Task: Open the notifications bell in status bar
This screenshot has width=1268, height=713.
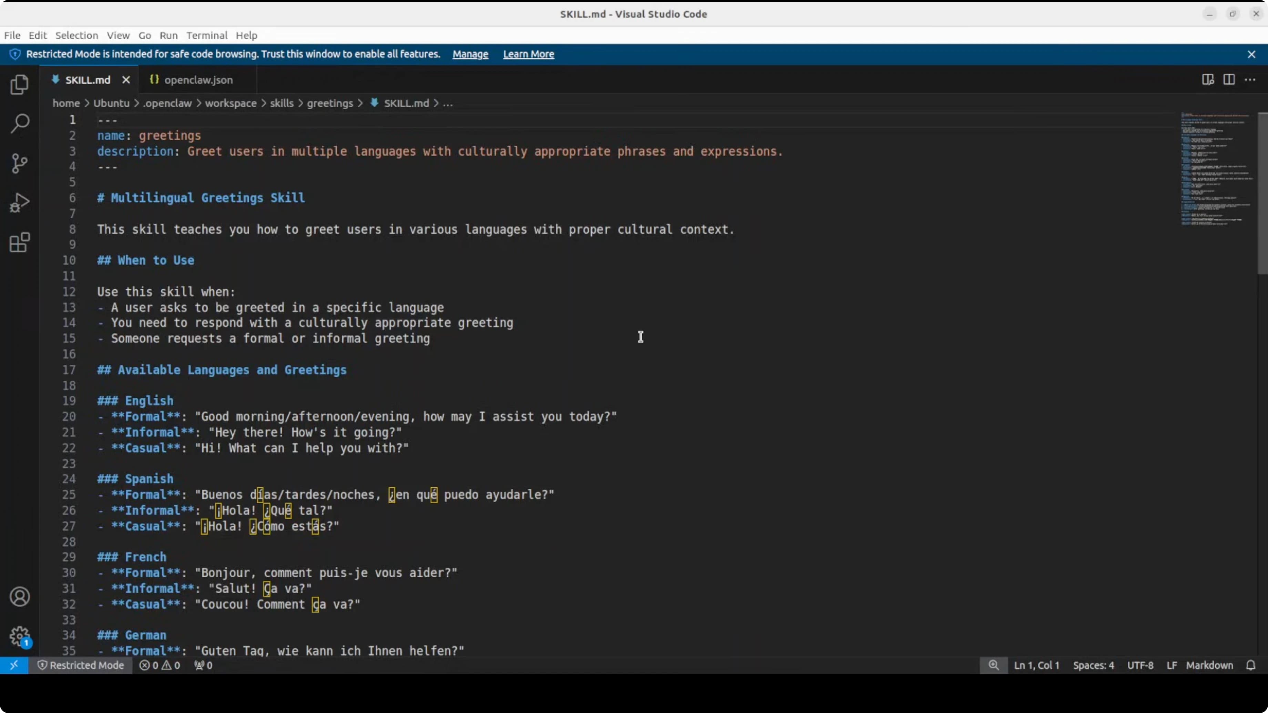Action: [1251, 665]
